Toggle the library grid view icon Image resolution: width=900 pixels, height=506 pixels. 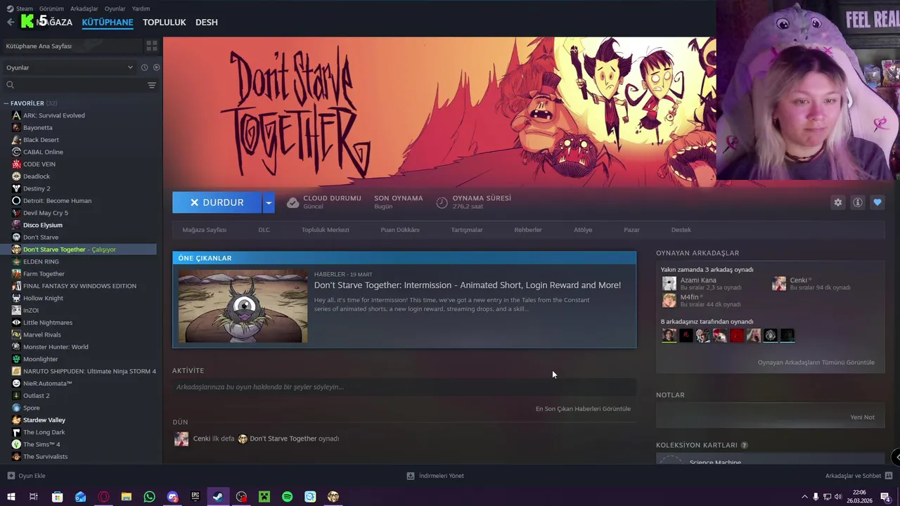tap(152, 46)
